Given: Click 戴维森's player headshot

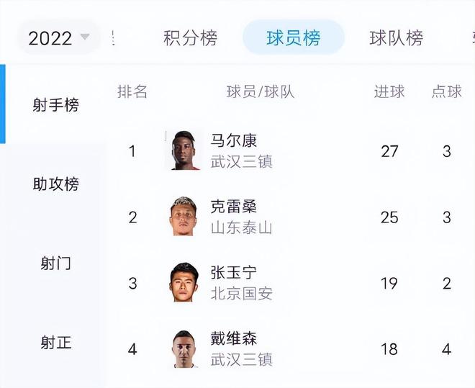Looking at the screenshot, I should pos(186,349).
